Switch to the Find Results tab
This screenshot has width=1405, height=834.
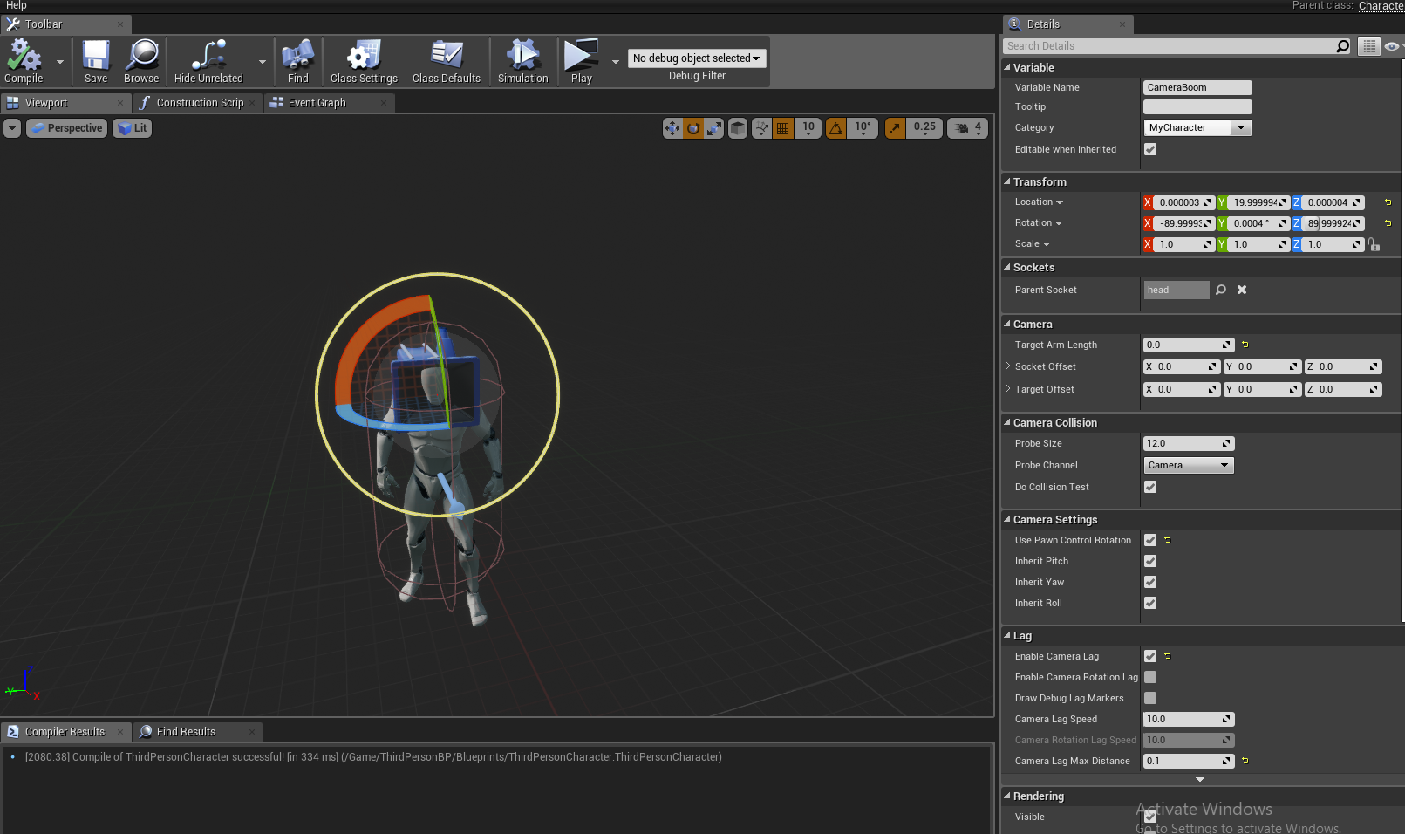186,732
